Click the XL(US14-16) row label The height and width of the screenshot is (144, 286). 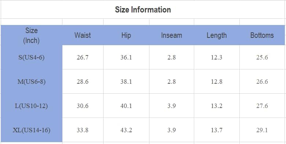[32, 130]
